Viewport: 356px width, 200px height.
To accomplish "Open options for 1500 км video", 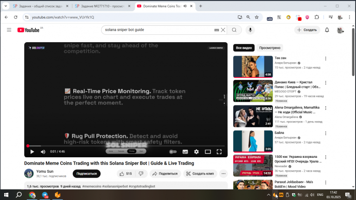I will (325, 157).
